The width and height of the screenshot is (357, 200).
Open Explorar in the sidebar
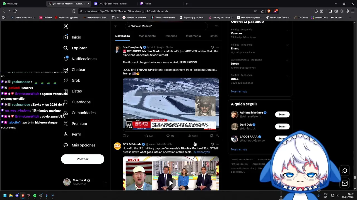pos(75,48)
